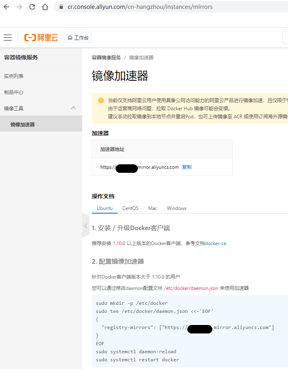Go to browser home page icon

pyautogui.click(x=45, y=7)
